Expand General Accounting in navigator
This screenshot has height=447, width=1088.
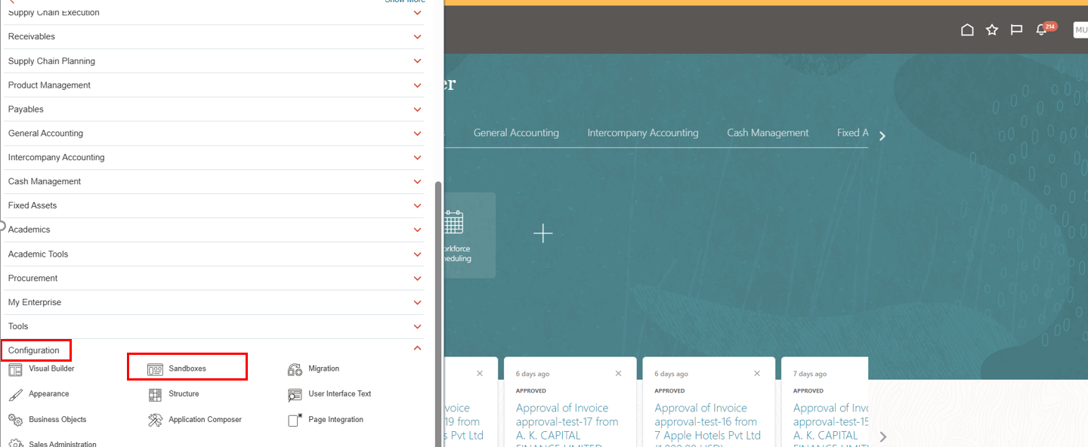point(418,133)
